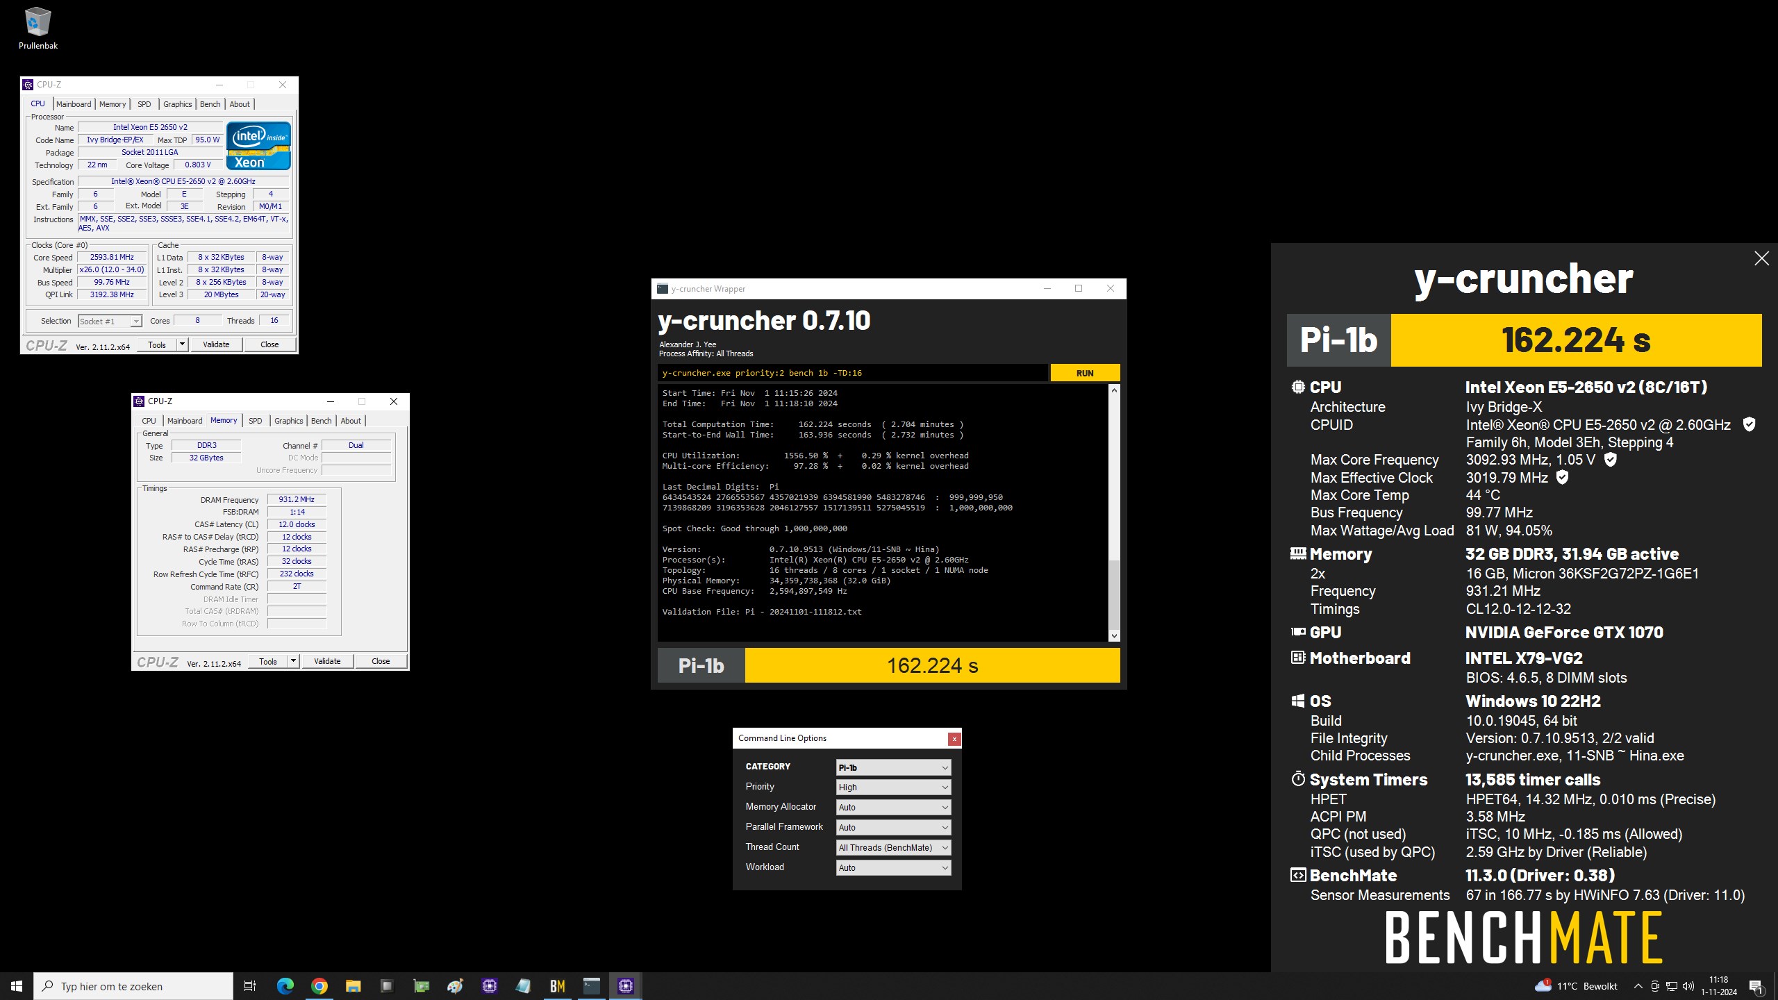
Task: Switch to CPU tab in lower CPU-Z window
Action: point(149,421)
